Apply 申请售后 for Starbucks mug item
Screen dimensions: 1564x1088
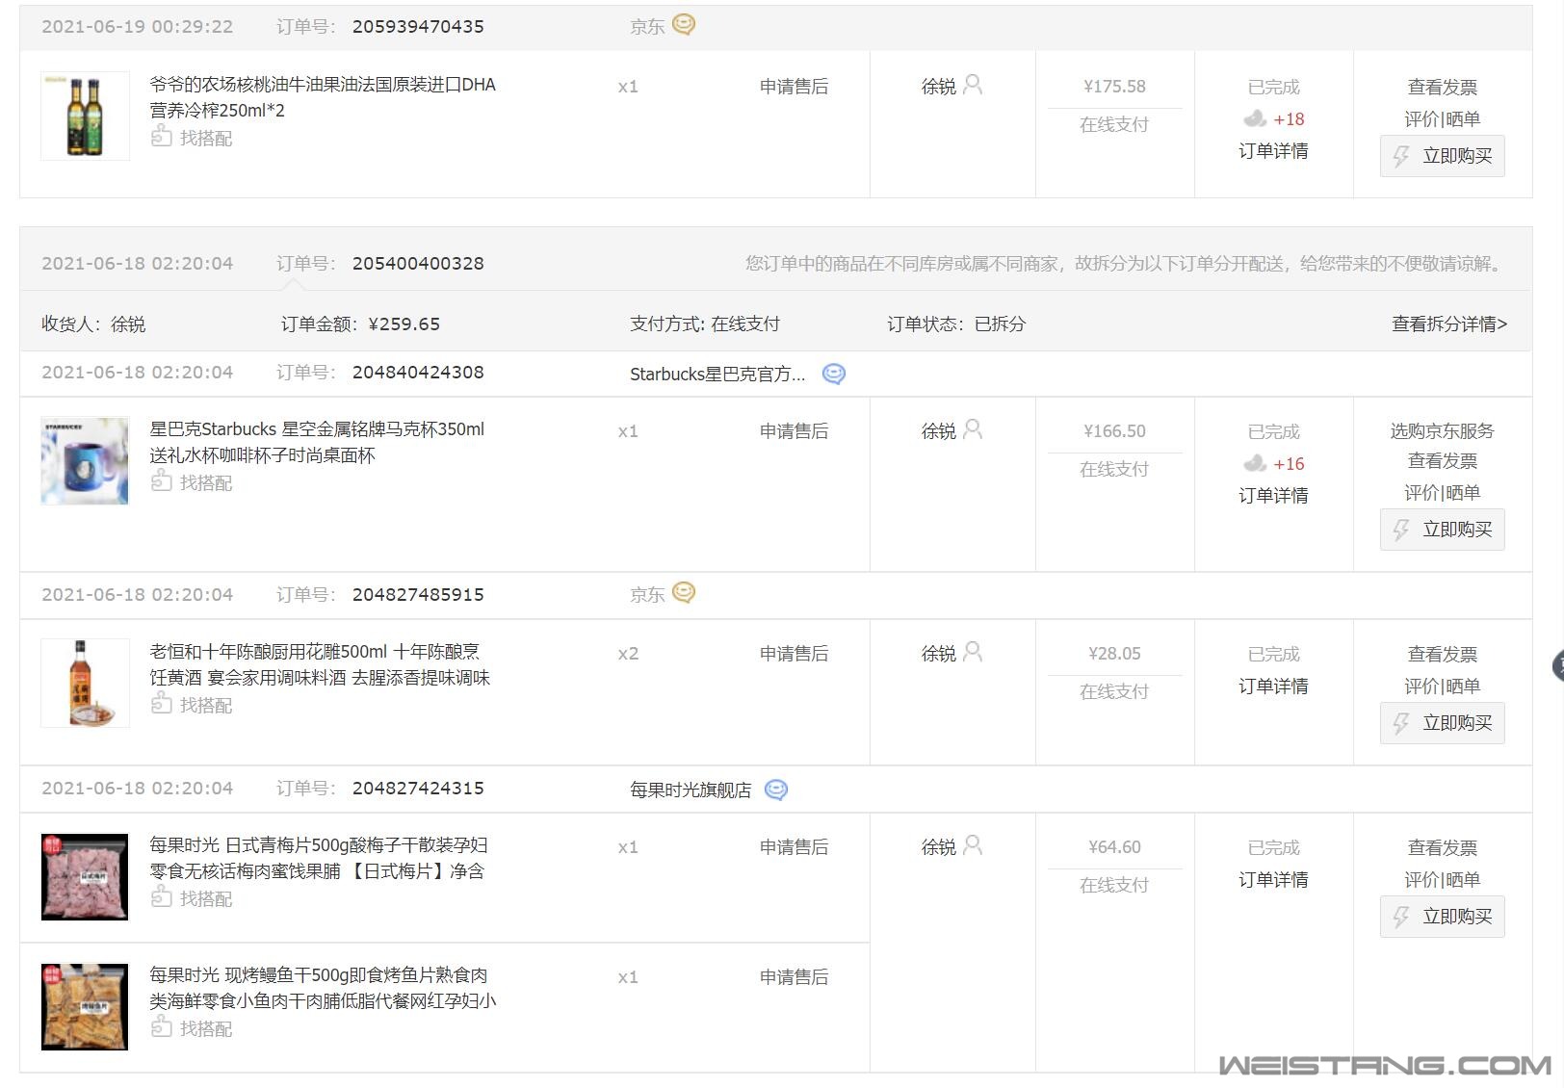(794, 431)
